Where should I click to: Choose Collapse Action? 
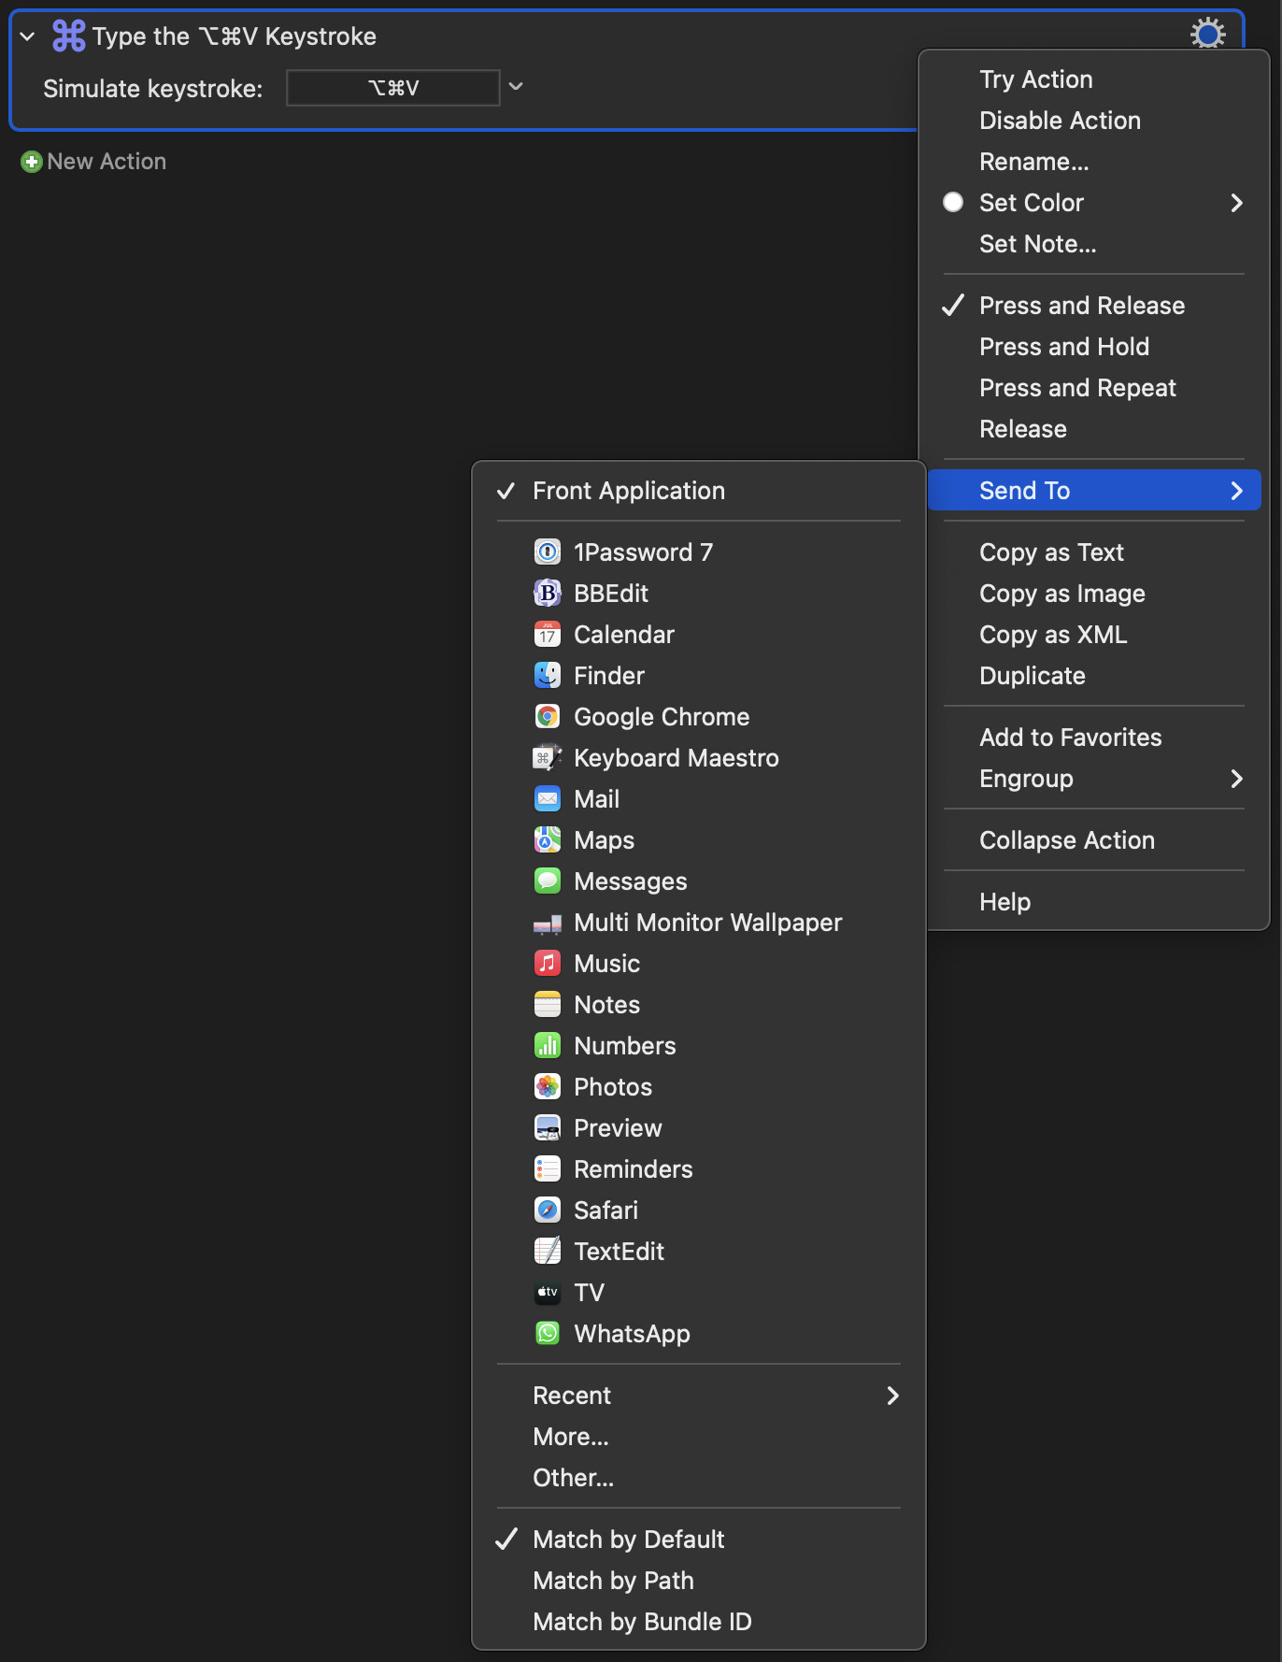(x=1094, y=840)
